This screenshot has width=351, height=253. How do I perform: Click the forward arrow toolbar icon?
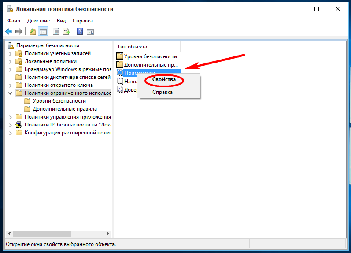[x=19, y=32]
